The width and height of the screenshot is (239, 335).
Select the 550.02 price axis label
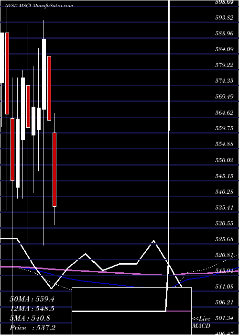pyautogui.click(x=224, y=160)
